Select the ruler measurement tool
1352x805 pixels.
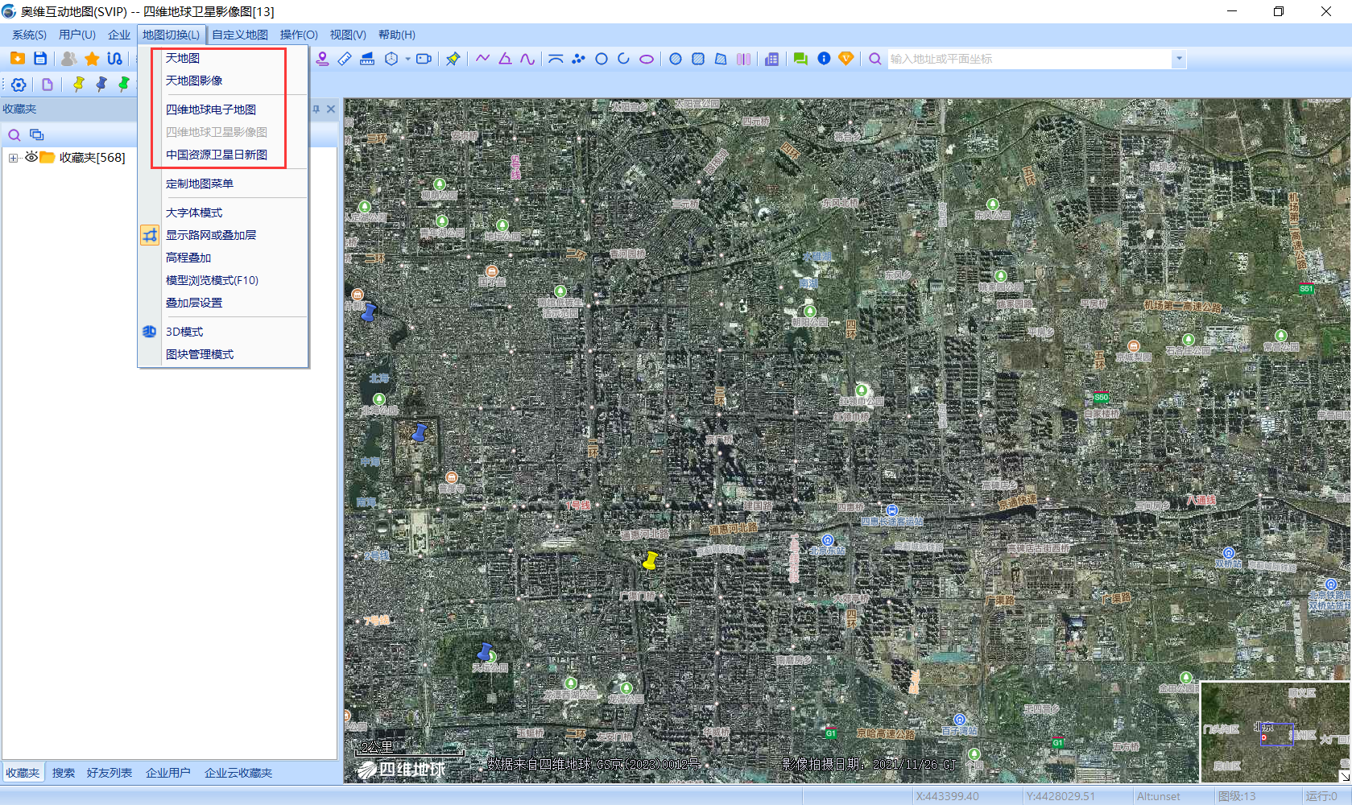click(x=345, y=58)
